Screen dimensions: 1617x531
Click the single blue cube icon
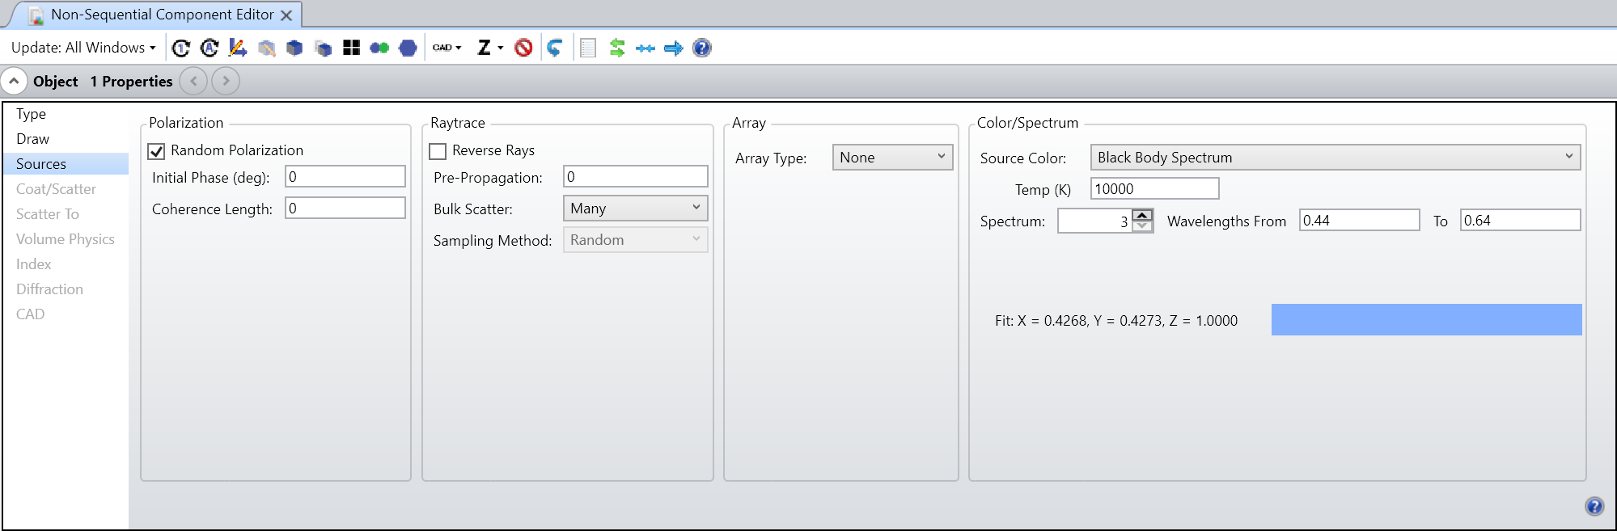294,48
